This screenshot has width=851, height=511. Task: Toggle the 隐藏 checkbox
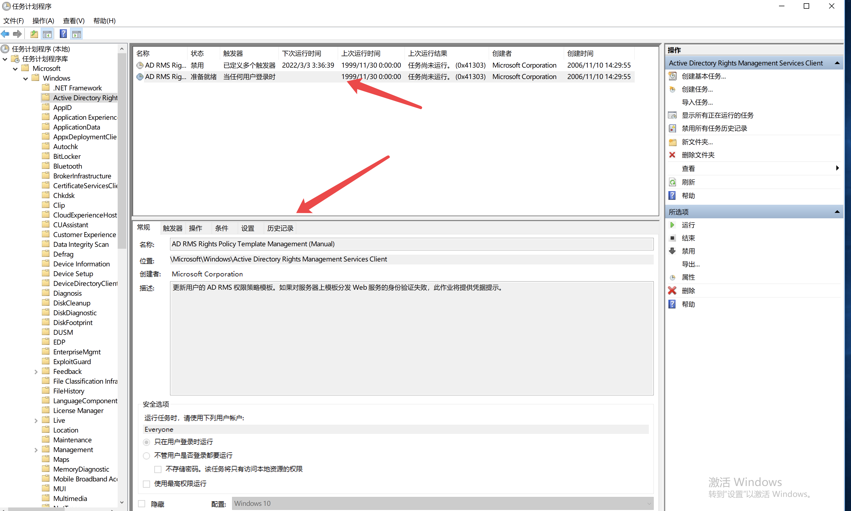coord(142,504)
